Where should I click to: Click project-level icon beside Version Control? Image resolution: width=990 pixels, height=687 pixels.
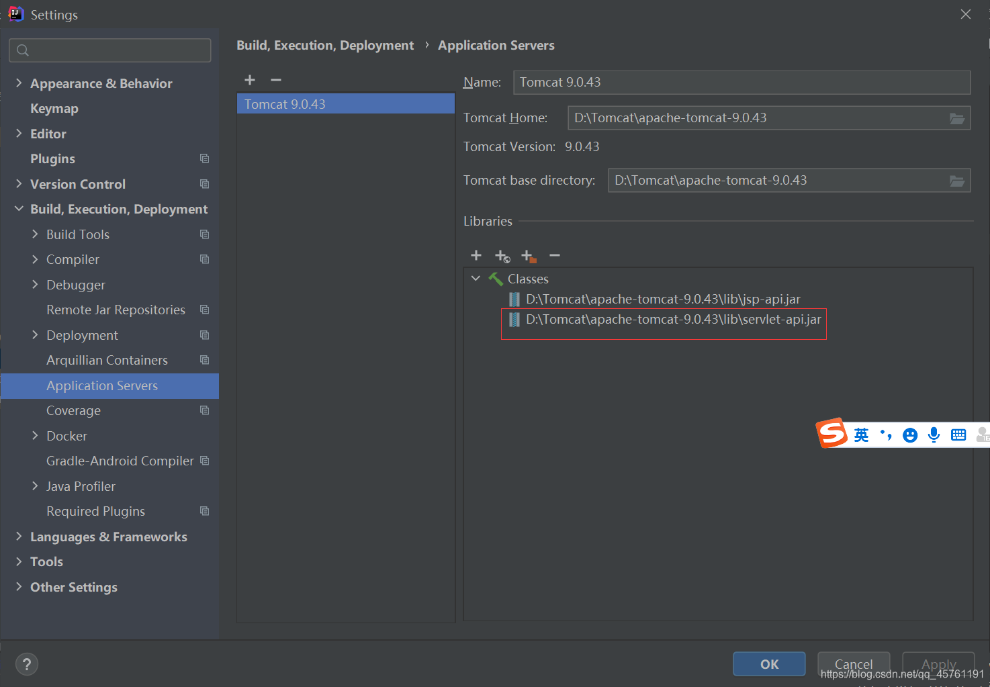point(205,184)
